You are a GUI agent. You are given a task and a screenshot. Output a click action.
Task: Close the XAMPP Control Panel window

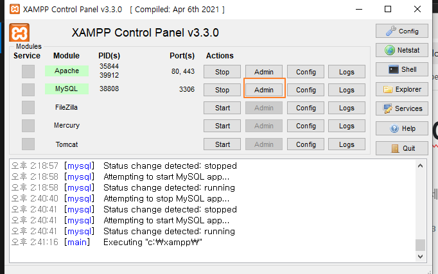417,9
